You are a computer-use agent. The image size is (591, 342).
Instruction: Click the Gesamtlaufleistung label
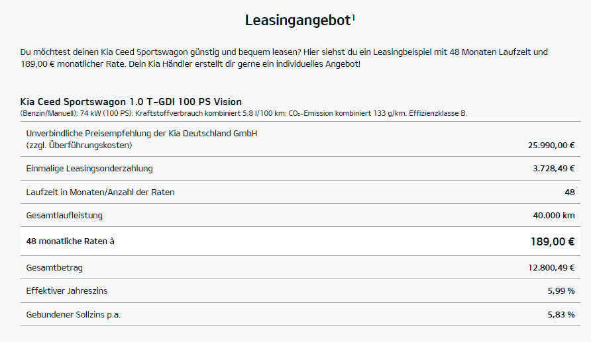tap(64, 216)
